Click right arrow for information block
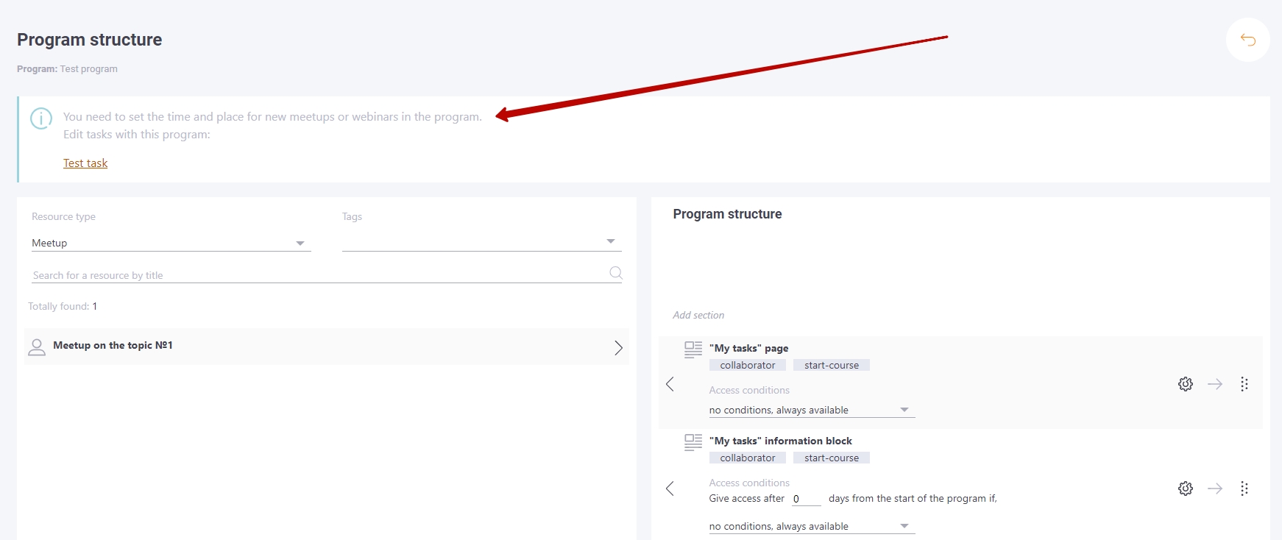This screenshot has height=540, width=1282. click(x=1215, y=489)
